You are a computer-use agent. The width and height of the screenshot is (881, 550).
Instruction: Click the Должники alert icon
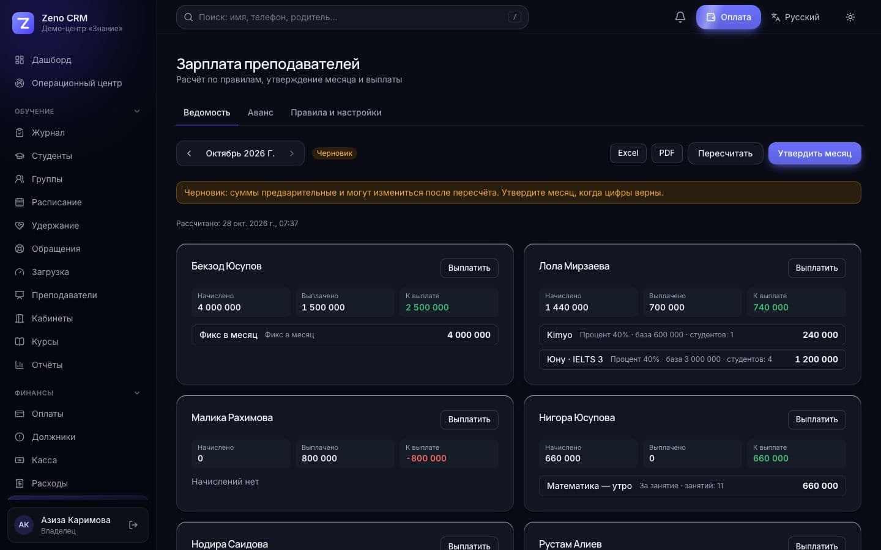coord(20,437)
